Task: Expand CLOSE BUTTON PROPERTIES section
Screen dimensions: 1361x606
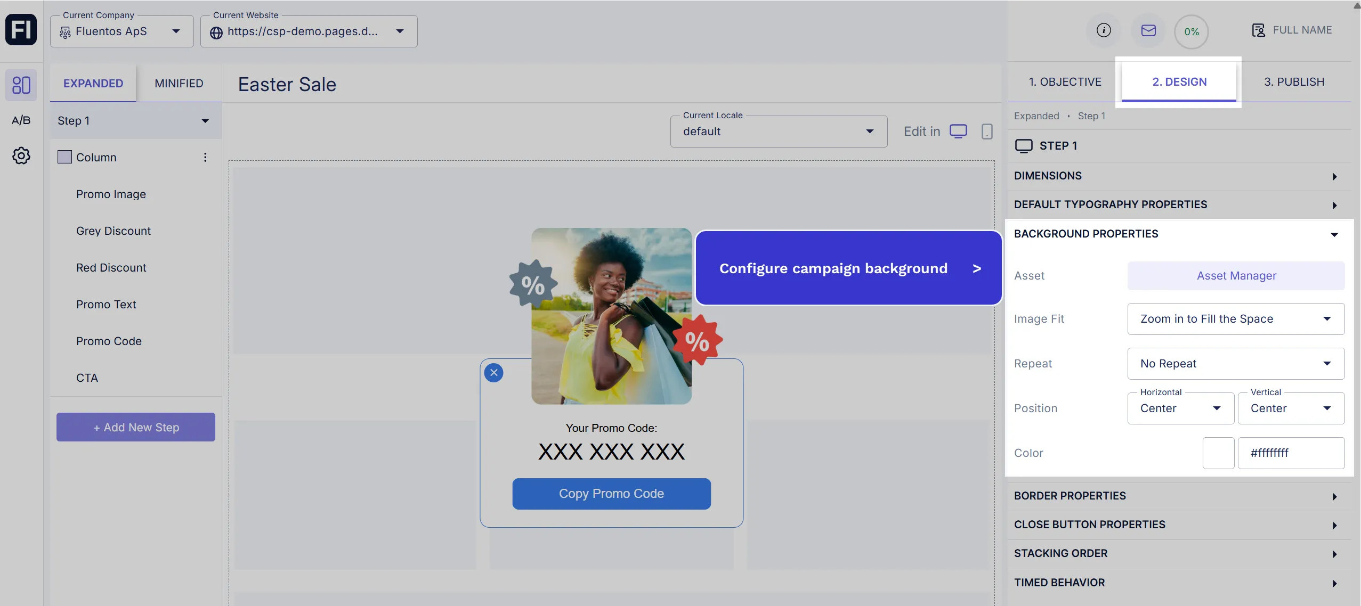Action: (1179, 525)
